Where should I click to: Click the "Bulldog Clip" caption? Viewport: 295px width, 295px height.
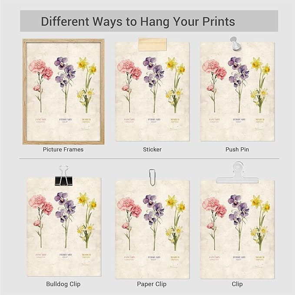coord(63,284)
